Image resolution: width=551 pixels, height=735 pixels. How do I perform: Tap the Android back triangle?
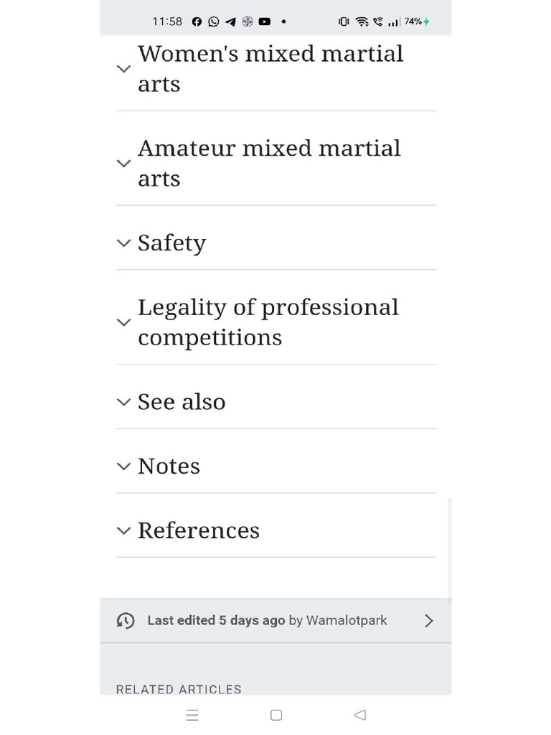click(x=360, y=715)
